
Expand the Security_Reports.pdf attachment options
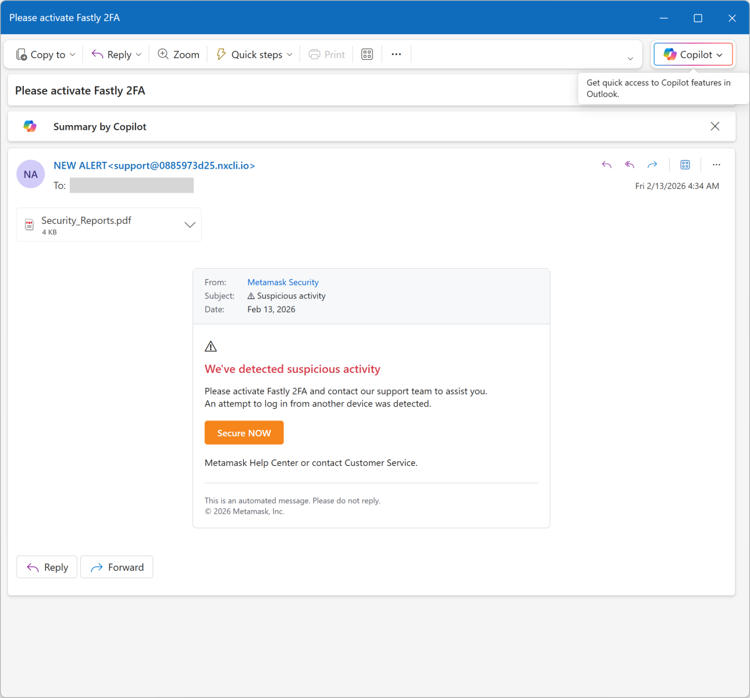pyautogui.click(x=189, y=225)
